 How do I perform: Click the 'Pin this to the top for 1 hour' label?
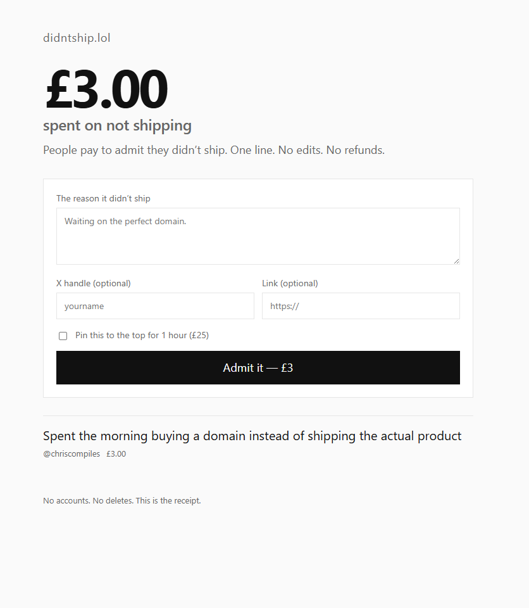point(142,336)
